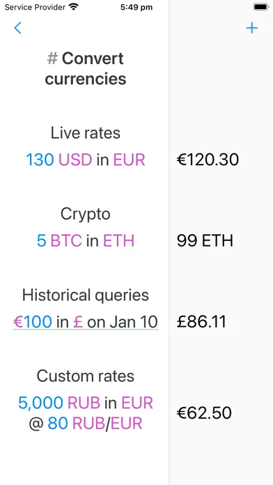Screen dimensions: 273x485
Task: Tap the plus add icon
Action: click(x=251, y=28)
